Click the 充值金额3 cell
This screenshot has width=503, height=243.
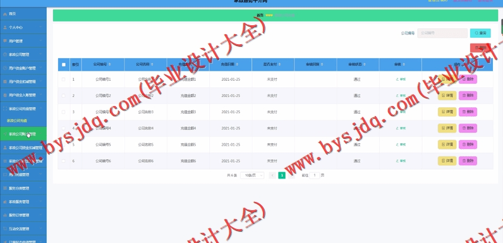point(188,112)
